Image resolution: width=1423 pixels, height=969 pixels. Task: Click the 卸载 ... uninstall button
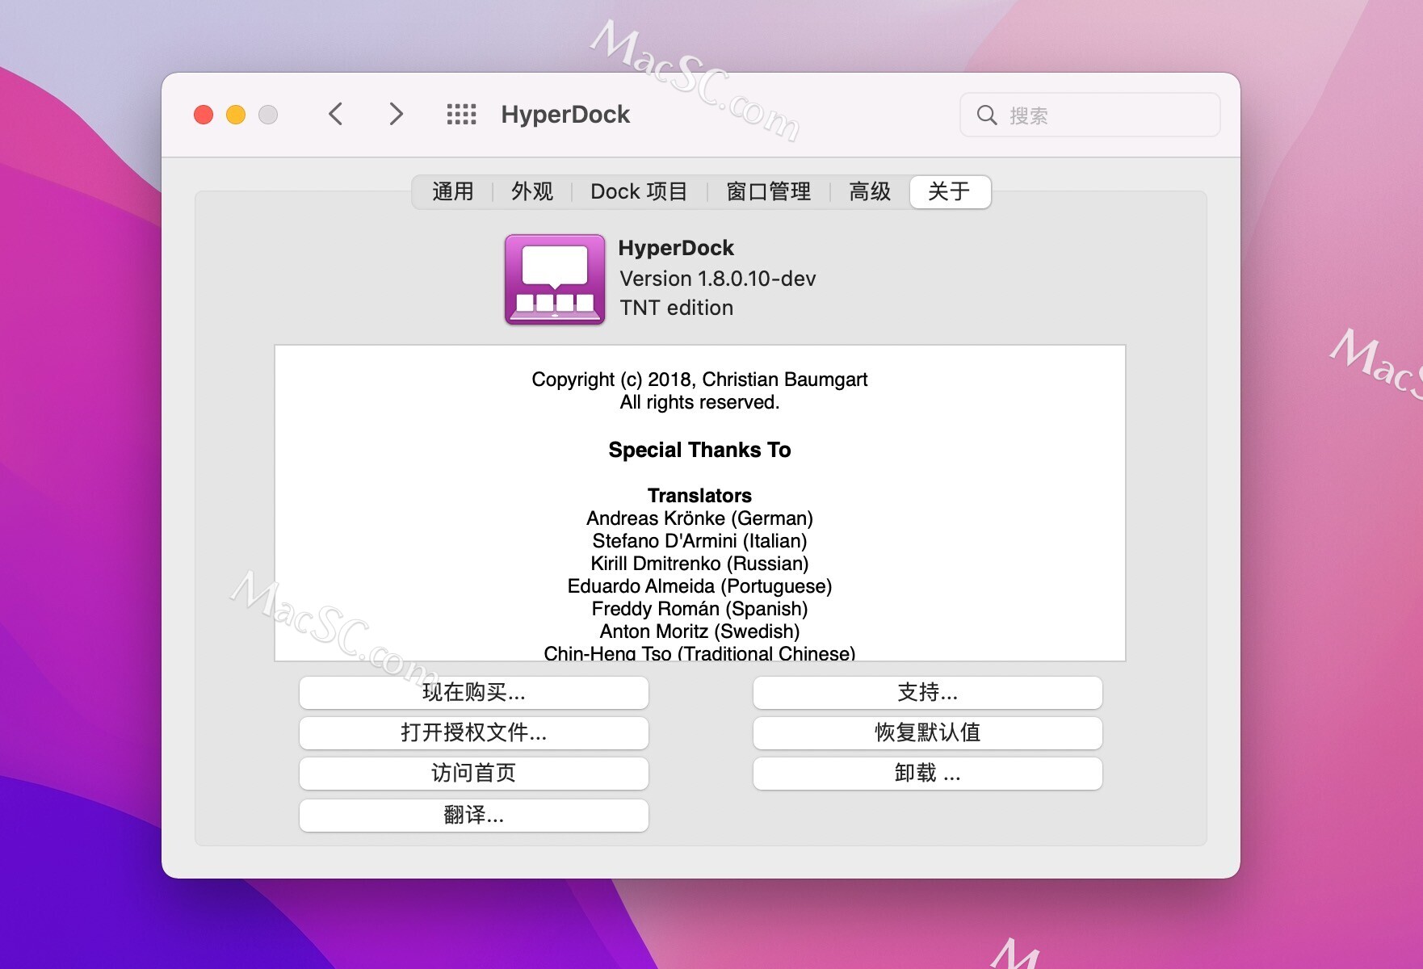click(x=928, y=774)
